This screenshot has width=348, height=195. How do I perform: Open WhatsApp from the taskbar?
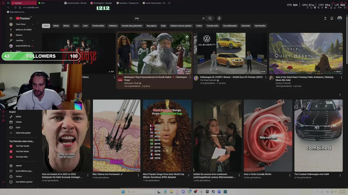[x=189, y=192]
